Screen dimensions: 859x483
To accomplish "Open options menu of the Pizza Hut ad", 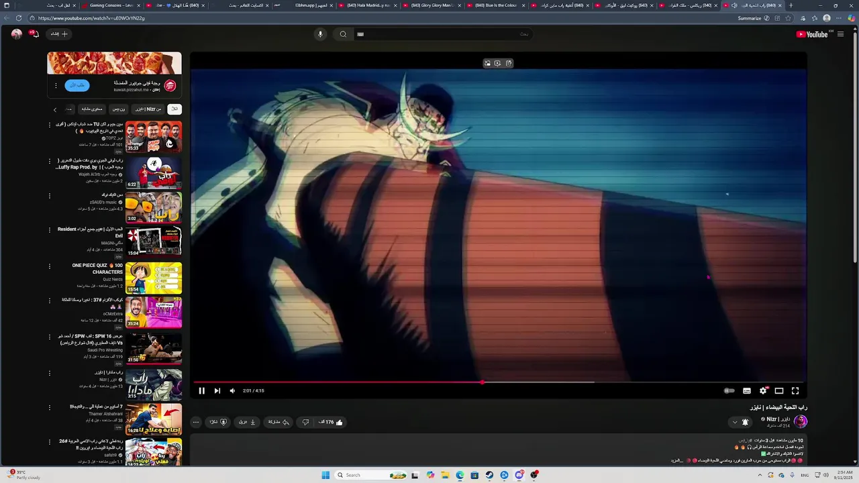I will (x=56, y=85).
